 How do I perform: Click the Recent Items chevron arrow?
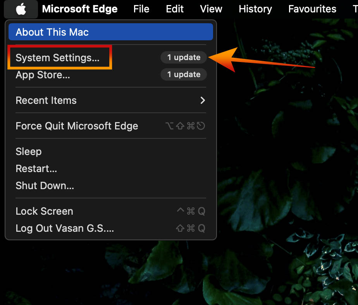click(202, 100)
